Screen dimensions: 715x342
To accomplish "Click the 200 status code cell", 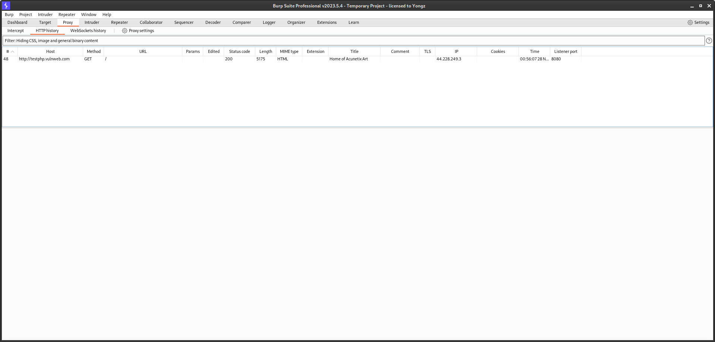I will click(x=239, y=59).
